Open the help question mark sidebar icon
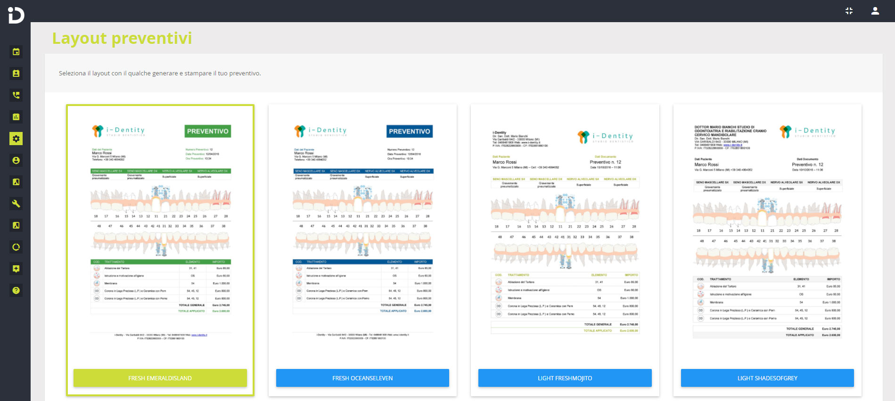Viewport: 895px width, 401px height. (16, 290)
